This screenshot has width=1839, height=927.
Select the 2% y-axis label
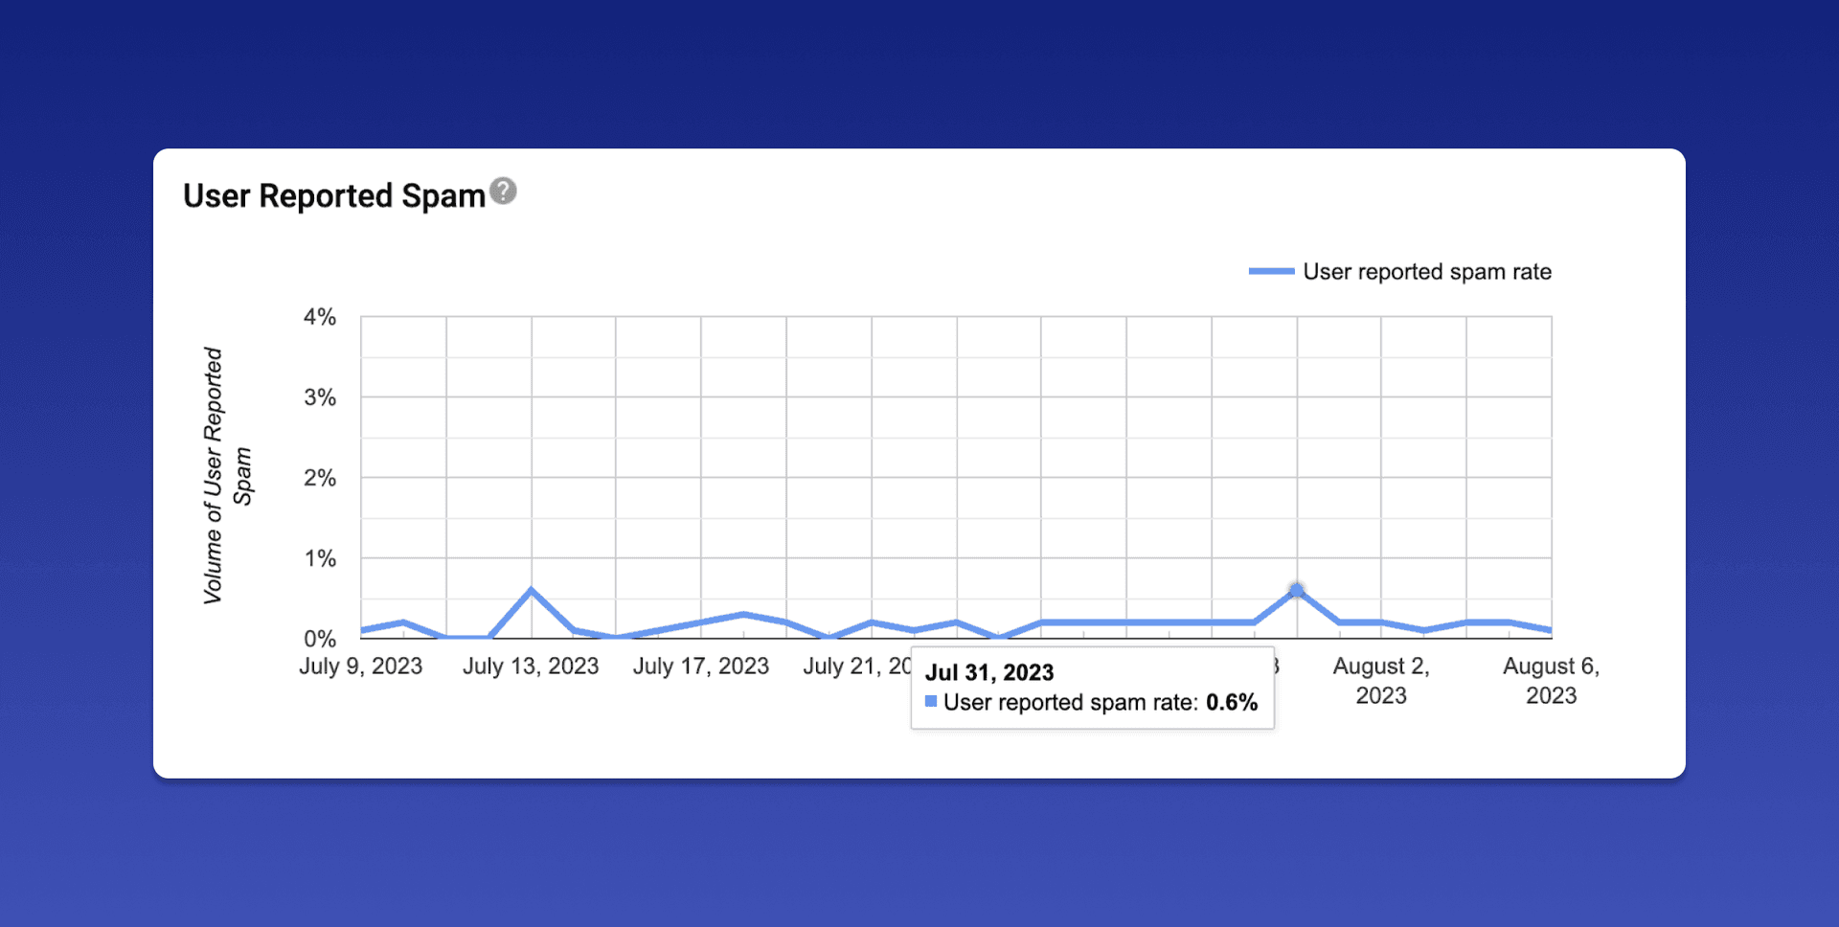point(319,478)
